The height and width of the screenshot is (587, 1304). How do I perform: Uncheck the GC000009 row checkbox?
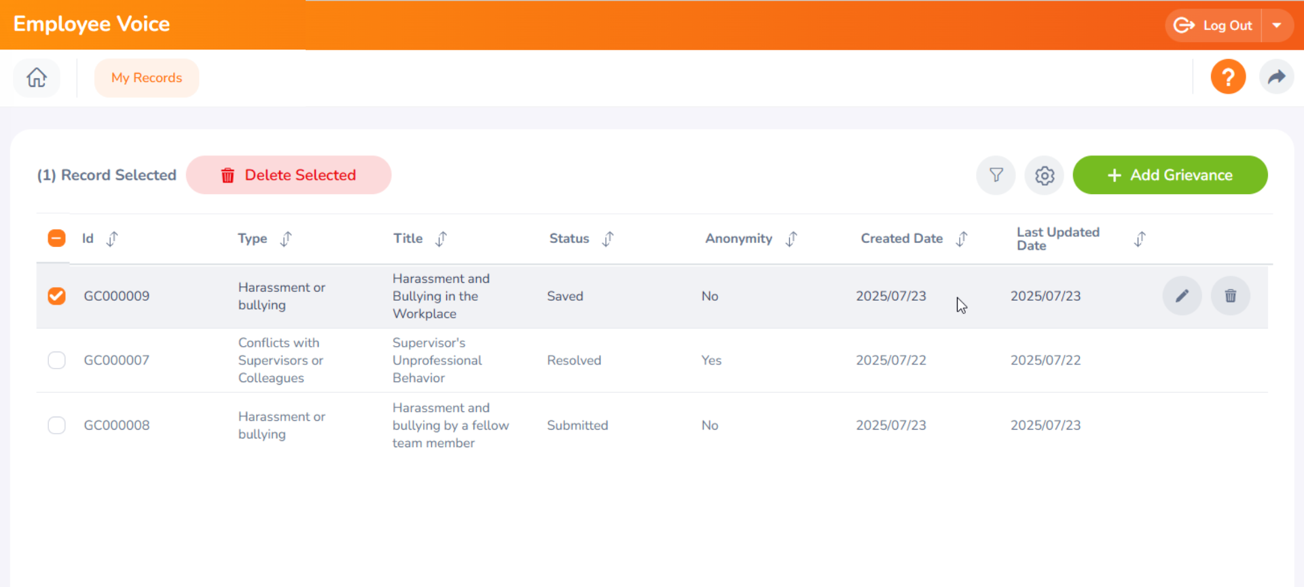tap(57, 296)
